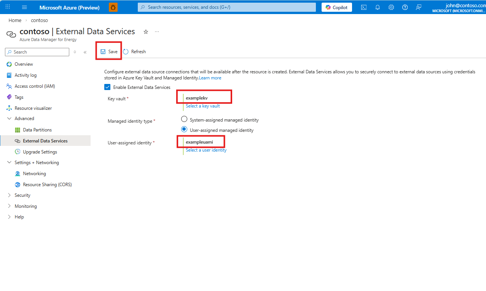
Task: Click the help question mark icon
Action: tap(405, 7)
